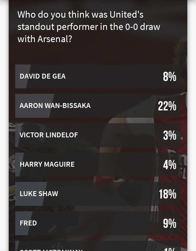Select Luke Shaw poll row
Screen dimensions: 196x251
(x=98, y=194)
